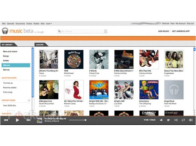Open the Thumbs up auto playlist
This screenshot has width=196, height=146.
click(8, 83)
